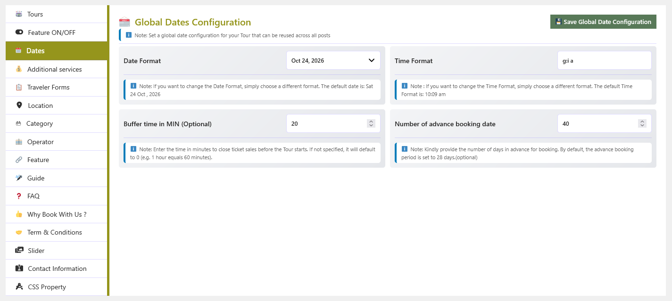Viewport: 672px width, 301px height.
Task: Open the Traveler Forms section
Action: pos(57,87)
